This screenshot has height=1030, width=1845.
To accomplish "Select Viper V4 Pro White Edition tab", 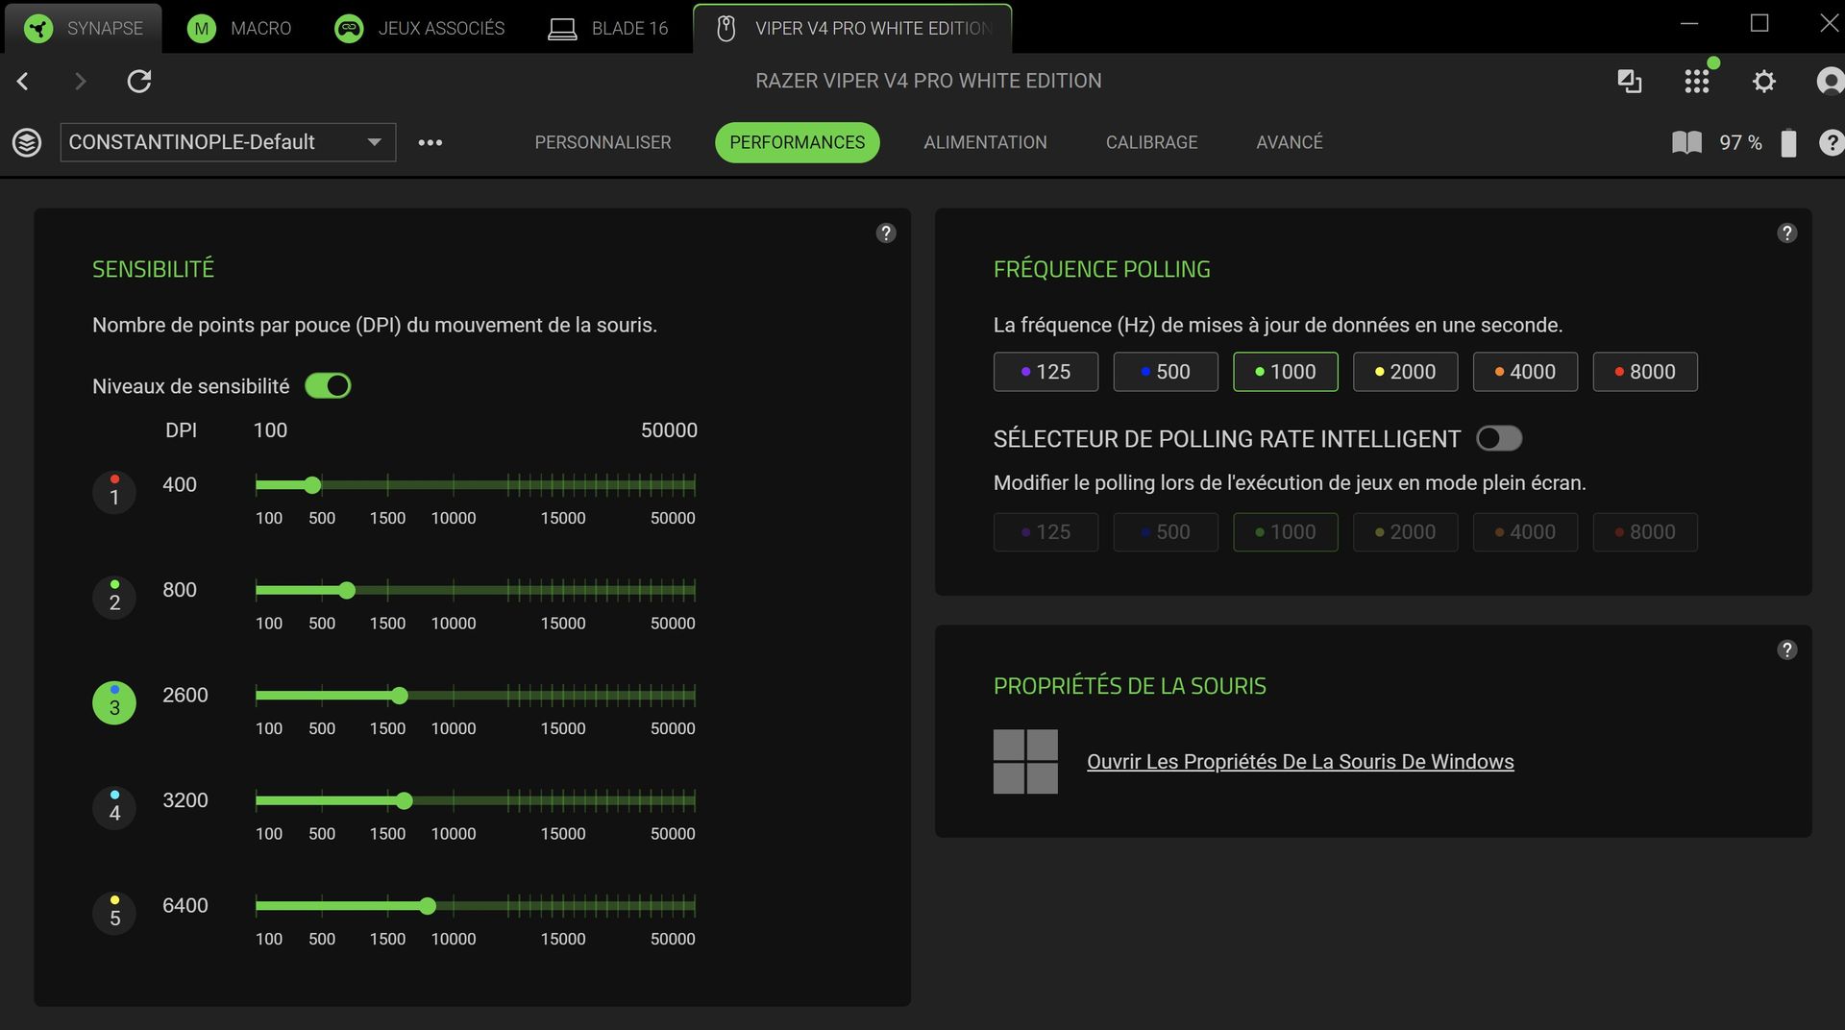I will pos(852,28).
